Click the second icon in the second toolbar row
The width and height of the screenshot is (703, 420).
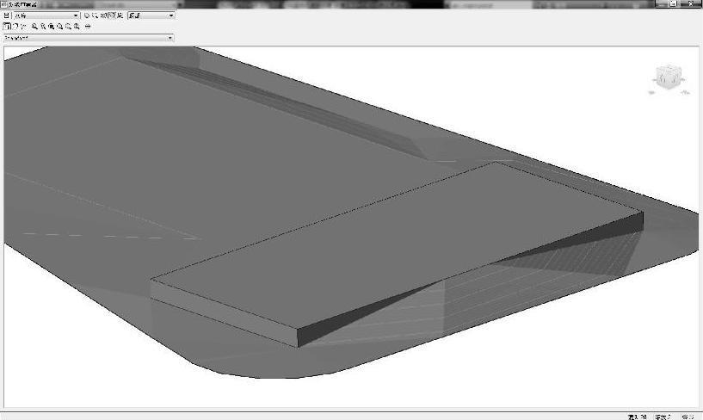tap(15, 26)
